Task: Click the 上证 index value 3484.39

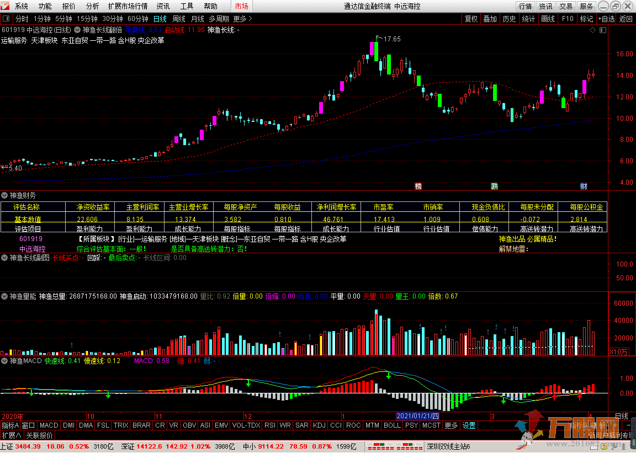Action: click(28, 446)
